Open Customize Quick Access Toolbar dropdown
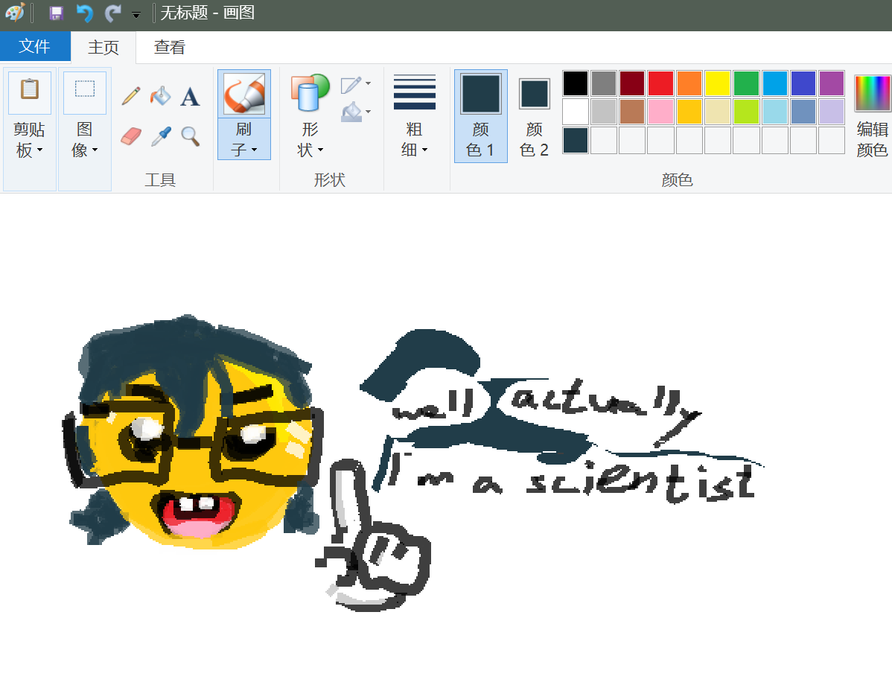Viewport: 892px width, 682px height. [x=136, y=16]
